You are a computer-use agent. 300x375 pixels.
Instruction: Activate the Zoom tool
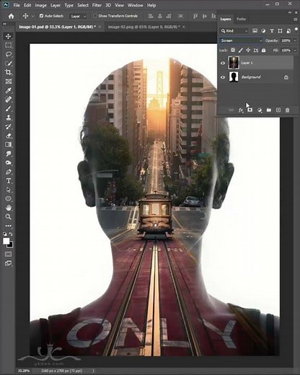[9, 217]
